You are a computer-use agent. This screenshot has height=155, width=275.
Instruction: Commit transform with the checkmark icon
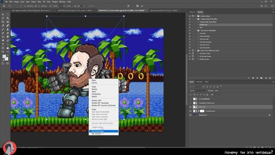click(x=142, y=6)
